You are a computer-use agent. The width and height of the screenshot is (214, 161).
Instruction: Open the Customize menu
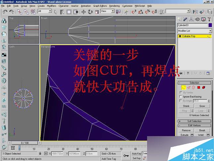pos(127,6)
